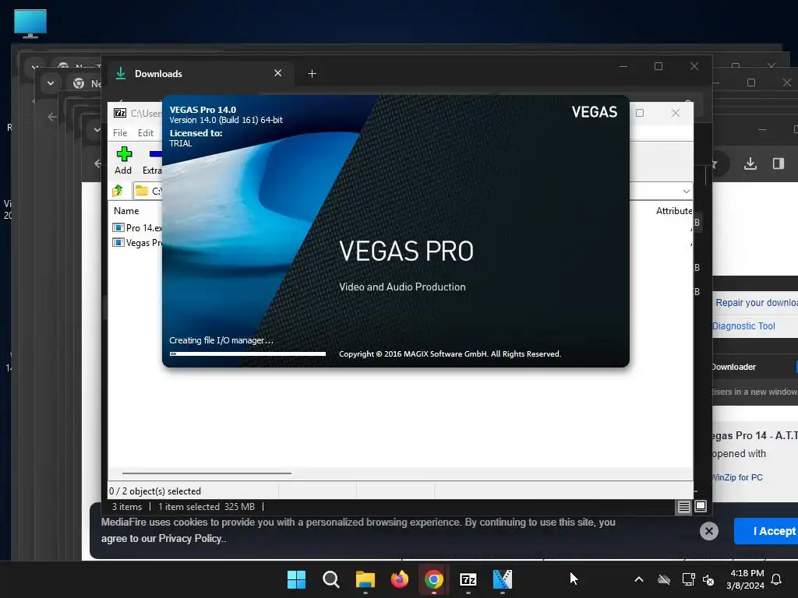The height and width of the screenshot is (598, 798).
Task: Open the WinZip for PC link
Action: point(737,477)
